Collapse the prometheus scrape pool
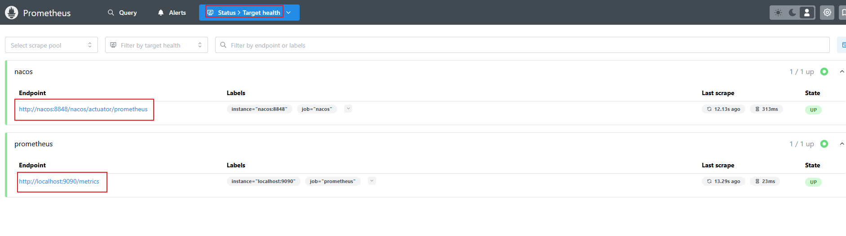Screen dimensions: 846x236 842,144
